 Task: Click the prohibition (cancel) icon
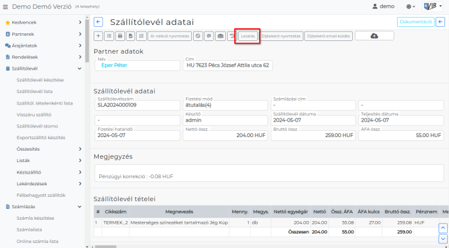198,36
